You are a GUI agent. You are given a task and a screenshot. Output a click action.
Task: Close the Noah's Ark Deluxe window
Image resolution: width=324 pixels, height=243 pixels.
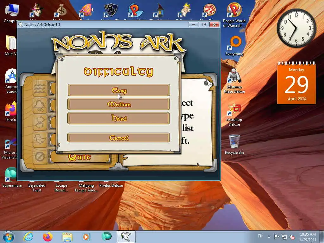(214, 25)
